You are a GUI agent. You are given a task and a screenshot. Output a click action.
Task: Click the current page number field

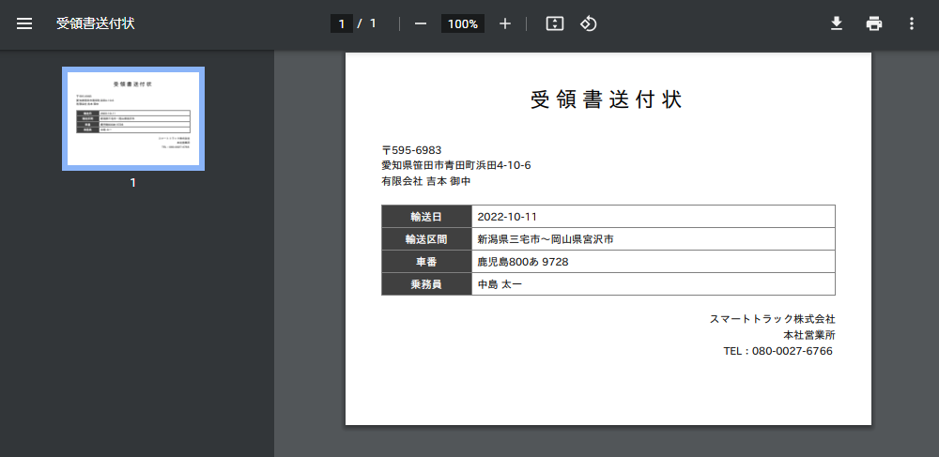[x=342, y=23]
